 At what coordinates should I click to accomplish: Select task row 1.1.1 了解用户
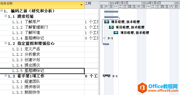click(42, 22)
